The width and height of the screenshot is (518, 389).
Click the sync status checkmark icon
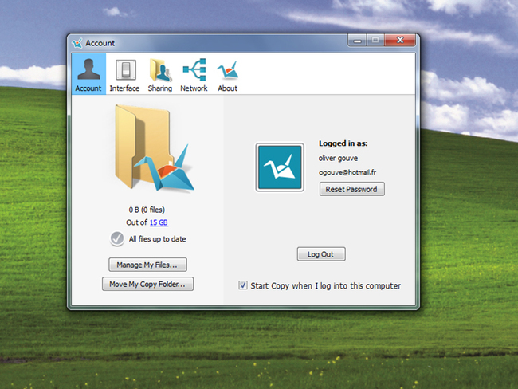tap(117, 238)
